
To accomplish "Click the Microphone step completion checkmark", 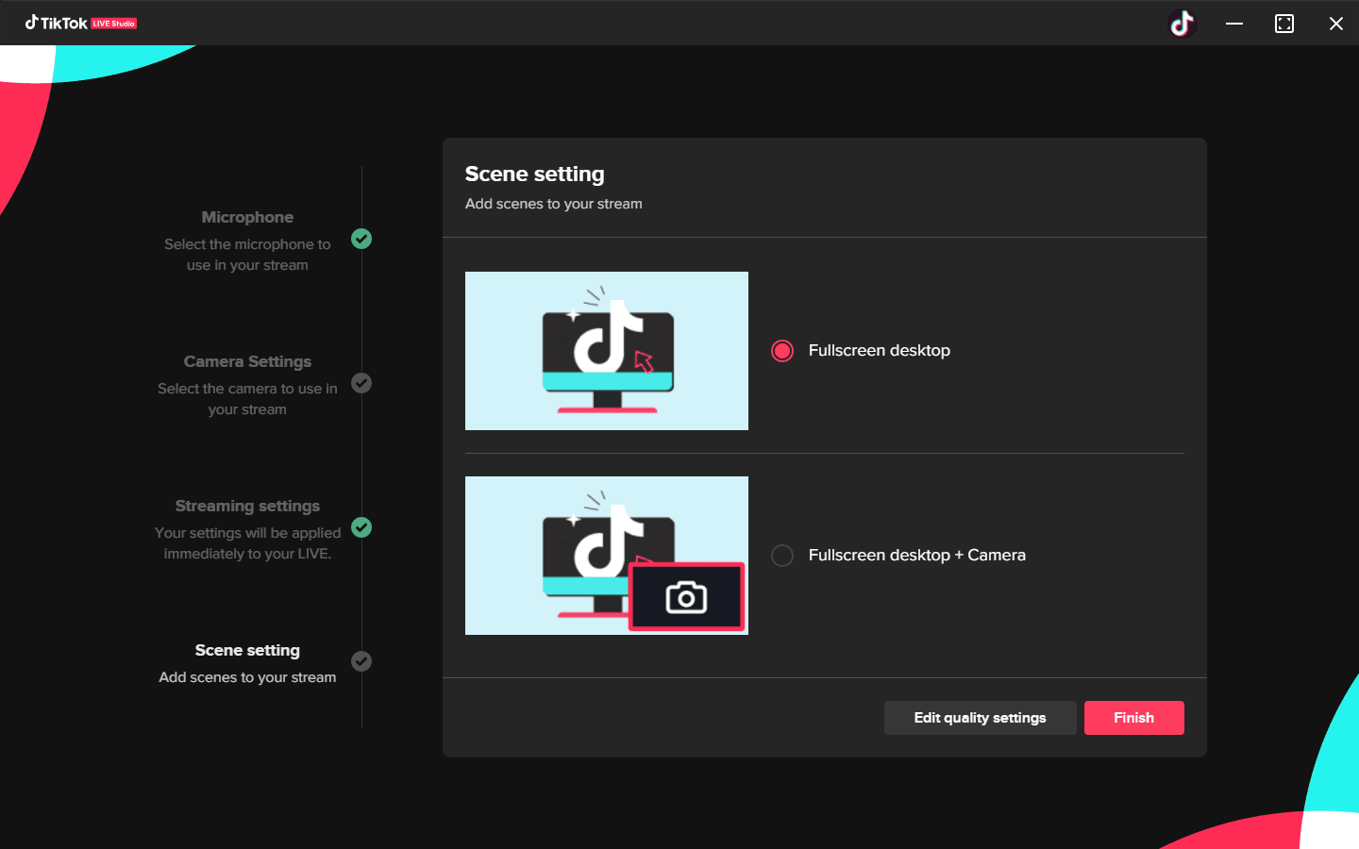I will click(361, 239).
